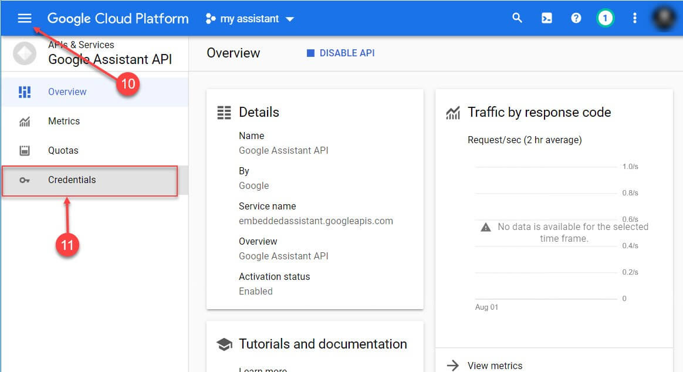
Task: Open the help question mark icon
Action: tap(576, 18)
